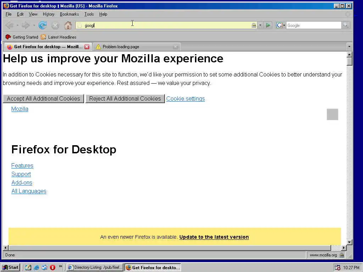Viewport: 363px width, 272px height.
Task: Open the Cookie settings link
Action: (185, 98)
